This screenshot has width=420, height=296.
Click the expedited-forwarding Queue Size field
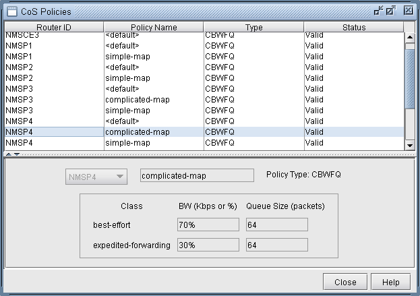[277, 245]
